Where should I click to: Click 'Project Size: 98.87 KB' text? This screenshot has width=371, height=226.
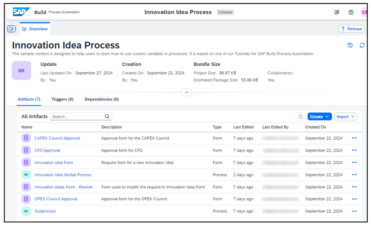(216, 73)
